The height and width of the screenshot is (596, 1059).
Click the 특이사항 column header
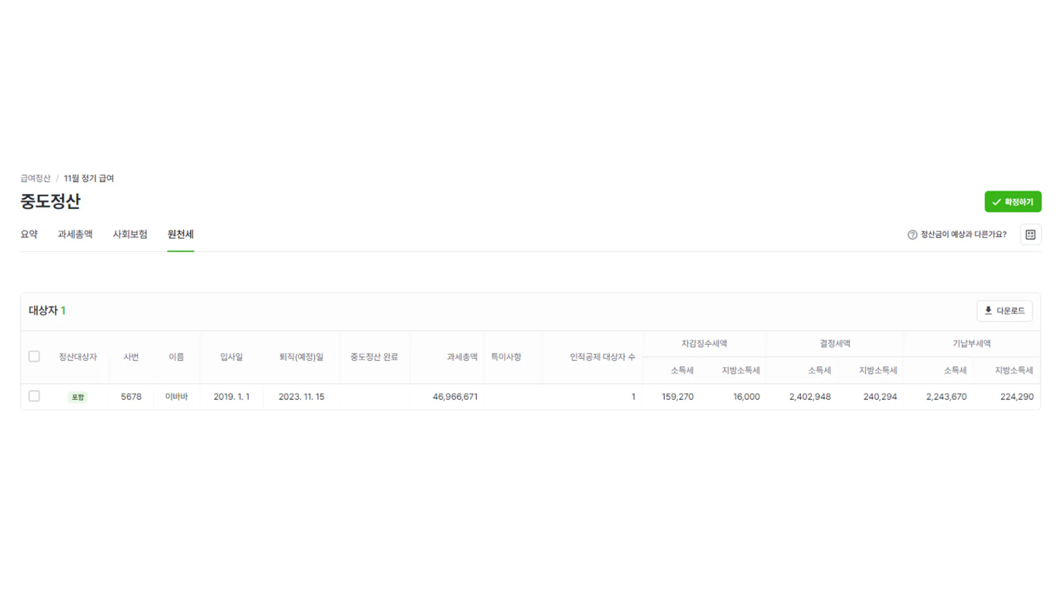(x=506, y=357)
